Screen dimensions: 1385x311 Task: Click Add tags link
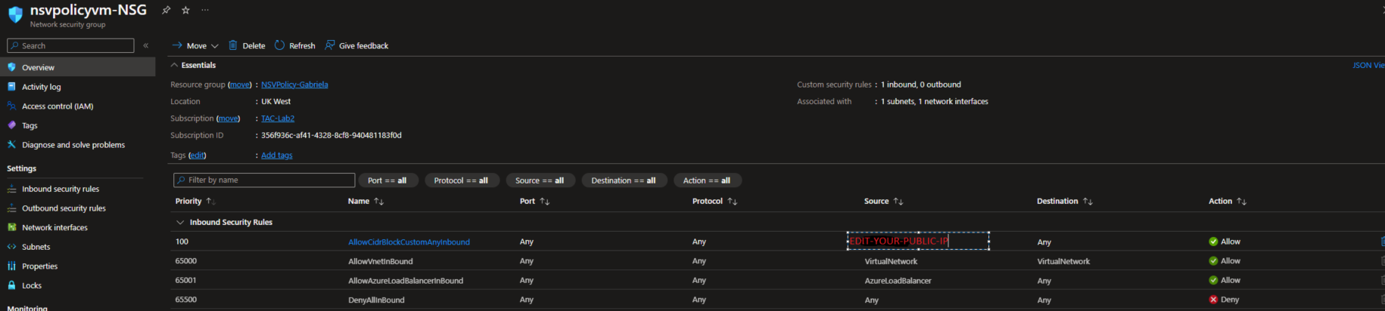pyautogui.click(x=277, y=155)
